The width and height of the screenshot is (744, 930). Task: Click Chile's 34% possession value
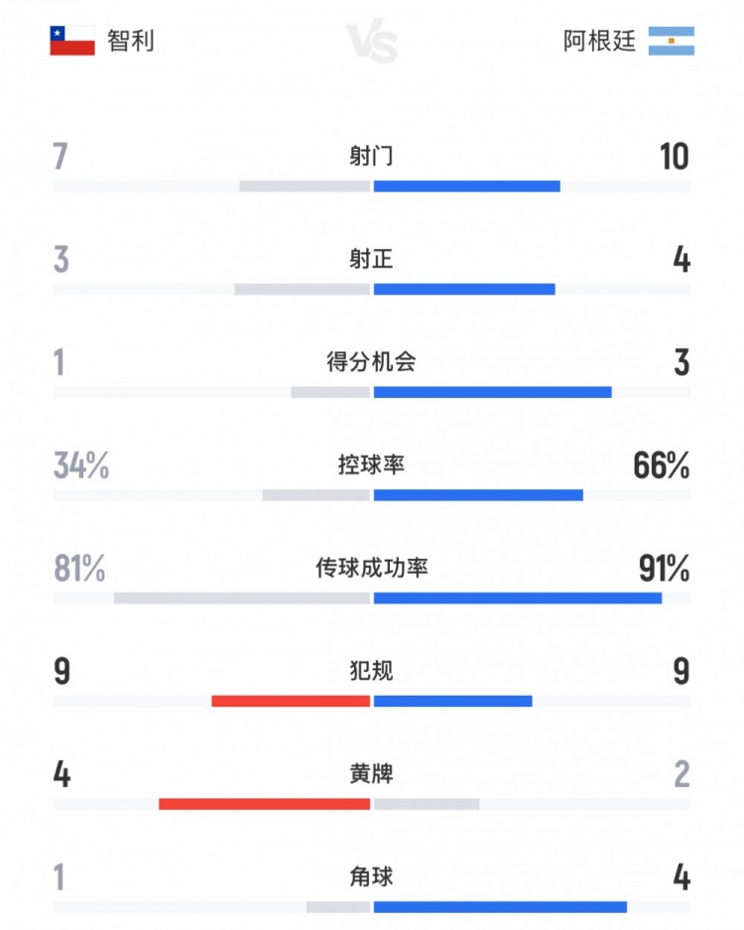(x=81, y=465)
